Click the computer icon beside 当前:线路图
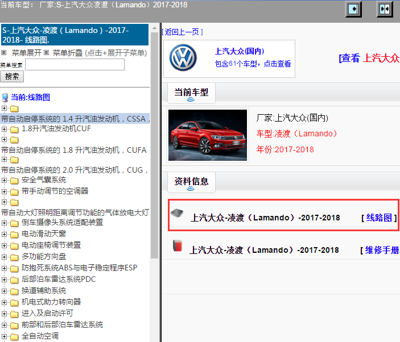Screen dimensions: 400x342 tap(5, 98)
